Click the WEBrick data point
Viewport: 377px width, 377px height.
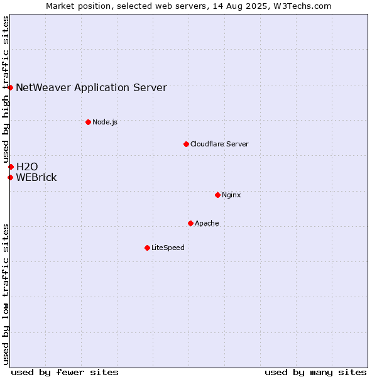pyautogui.click(x=10, y=177)
